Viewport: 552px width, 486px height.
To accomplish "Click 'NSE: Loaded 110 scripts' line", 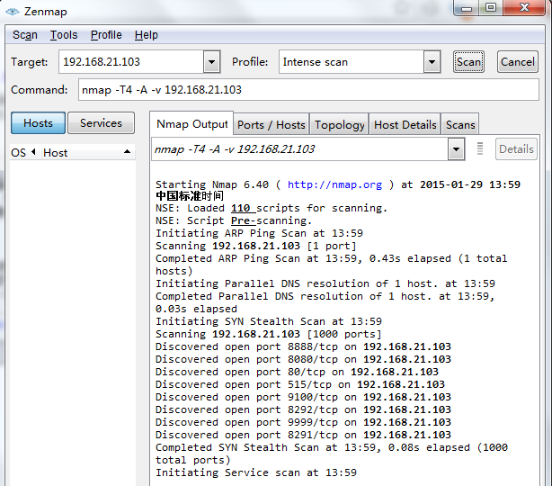I will (272, 208).
